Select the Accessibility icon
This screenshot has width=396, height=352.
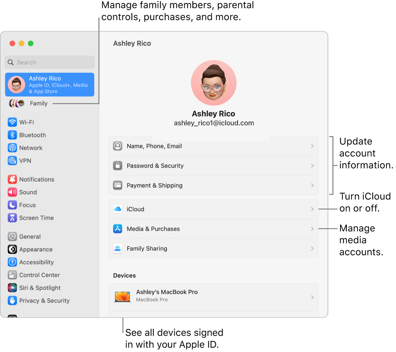click(x=12, y=262)
